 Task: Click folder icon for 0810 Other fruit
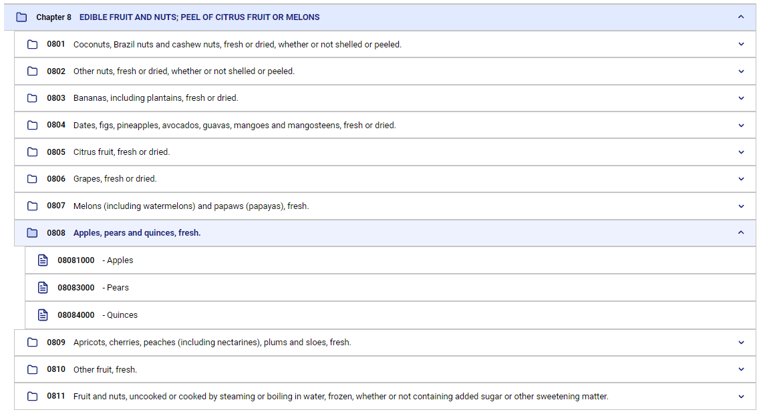(x=32, y=369)
